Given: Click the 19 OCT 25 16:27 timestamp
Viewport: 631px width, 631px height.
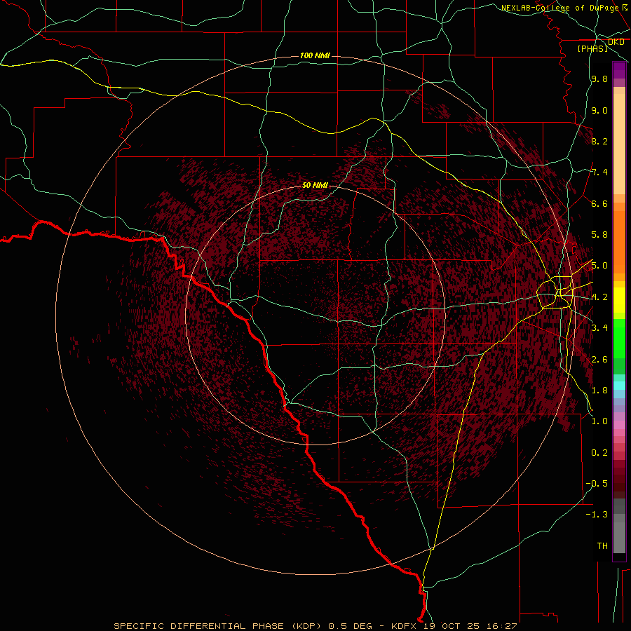Looking at the screenshot, I should point(470,626).
